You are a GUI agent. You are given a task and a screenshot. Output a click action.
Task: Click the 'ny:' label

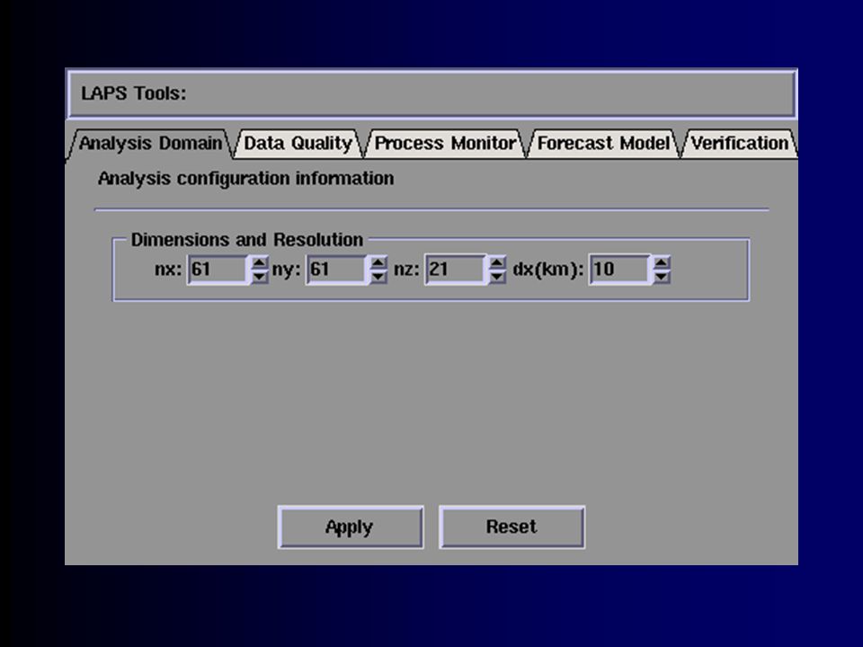click(286, 270)
